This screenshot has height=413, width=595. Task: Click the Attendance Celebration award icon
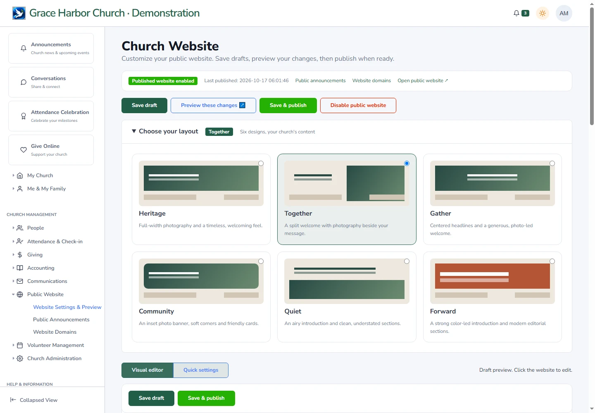coord(24,116)
